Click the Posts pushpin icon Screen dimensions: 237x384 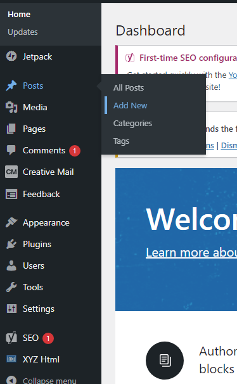point(11,86)
